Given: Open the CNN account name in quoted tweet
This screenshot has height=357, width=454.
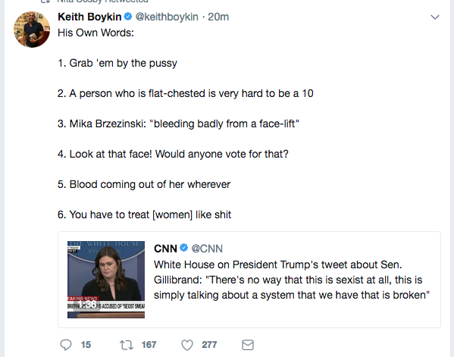Looking at the screenshot, I should [x=165, y=249].
